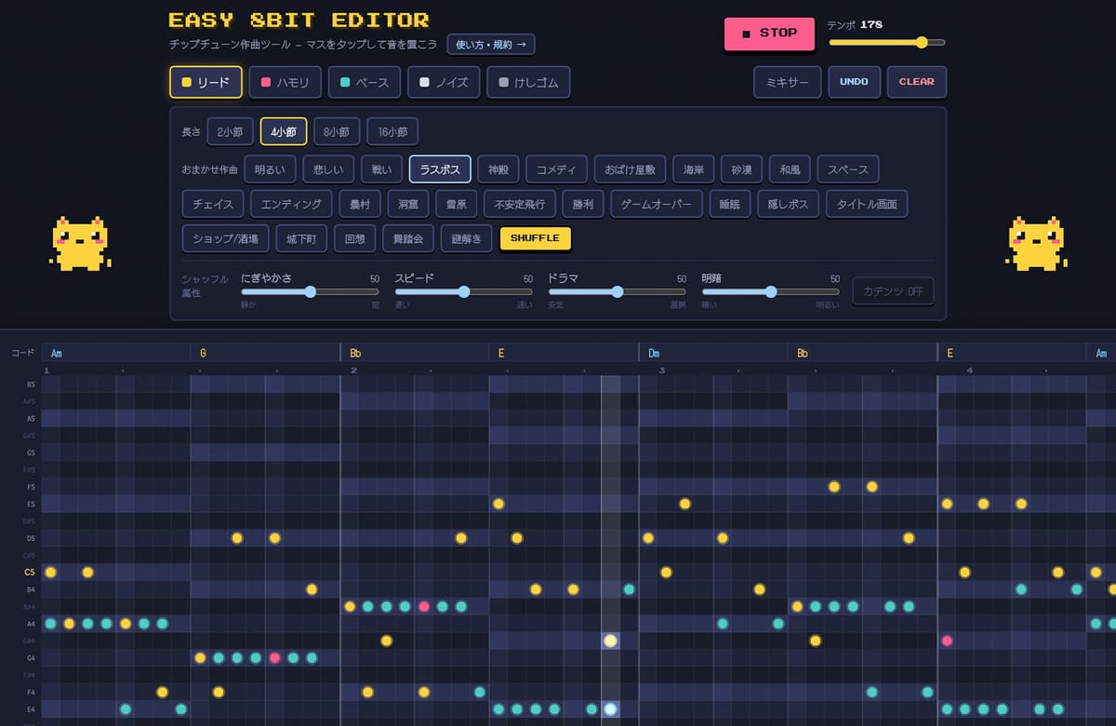The image size is (1116, 726).
Task: Generate a 明るい style tune
Action: 271,169
